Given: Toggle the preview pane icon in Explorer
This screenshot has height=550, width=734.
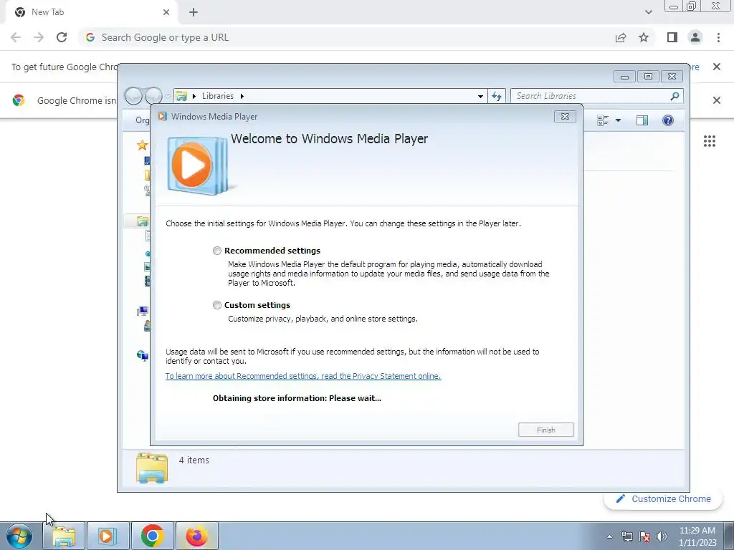Looking at the screenshot, I should pyautogui.click(x=642, y=120).
